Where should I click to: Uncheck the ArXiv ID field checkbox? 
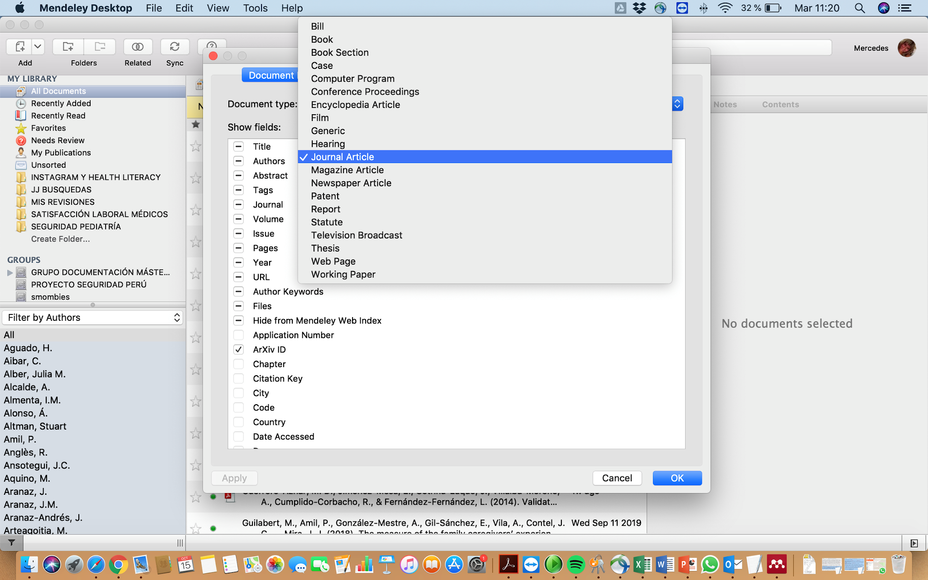click(x=238, y=349)
